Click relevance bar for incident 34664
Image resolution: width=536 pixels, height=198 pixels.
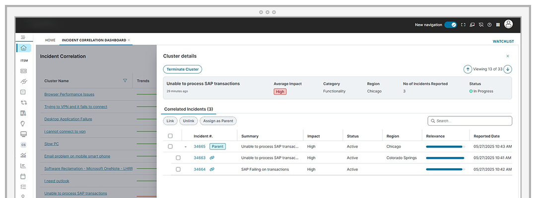click(x=445, y=169)
